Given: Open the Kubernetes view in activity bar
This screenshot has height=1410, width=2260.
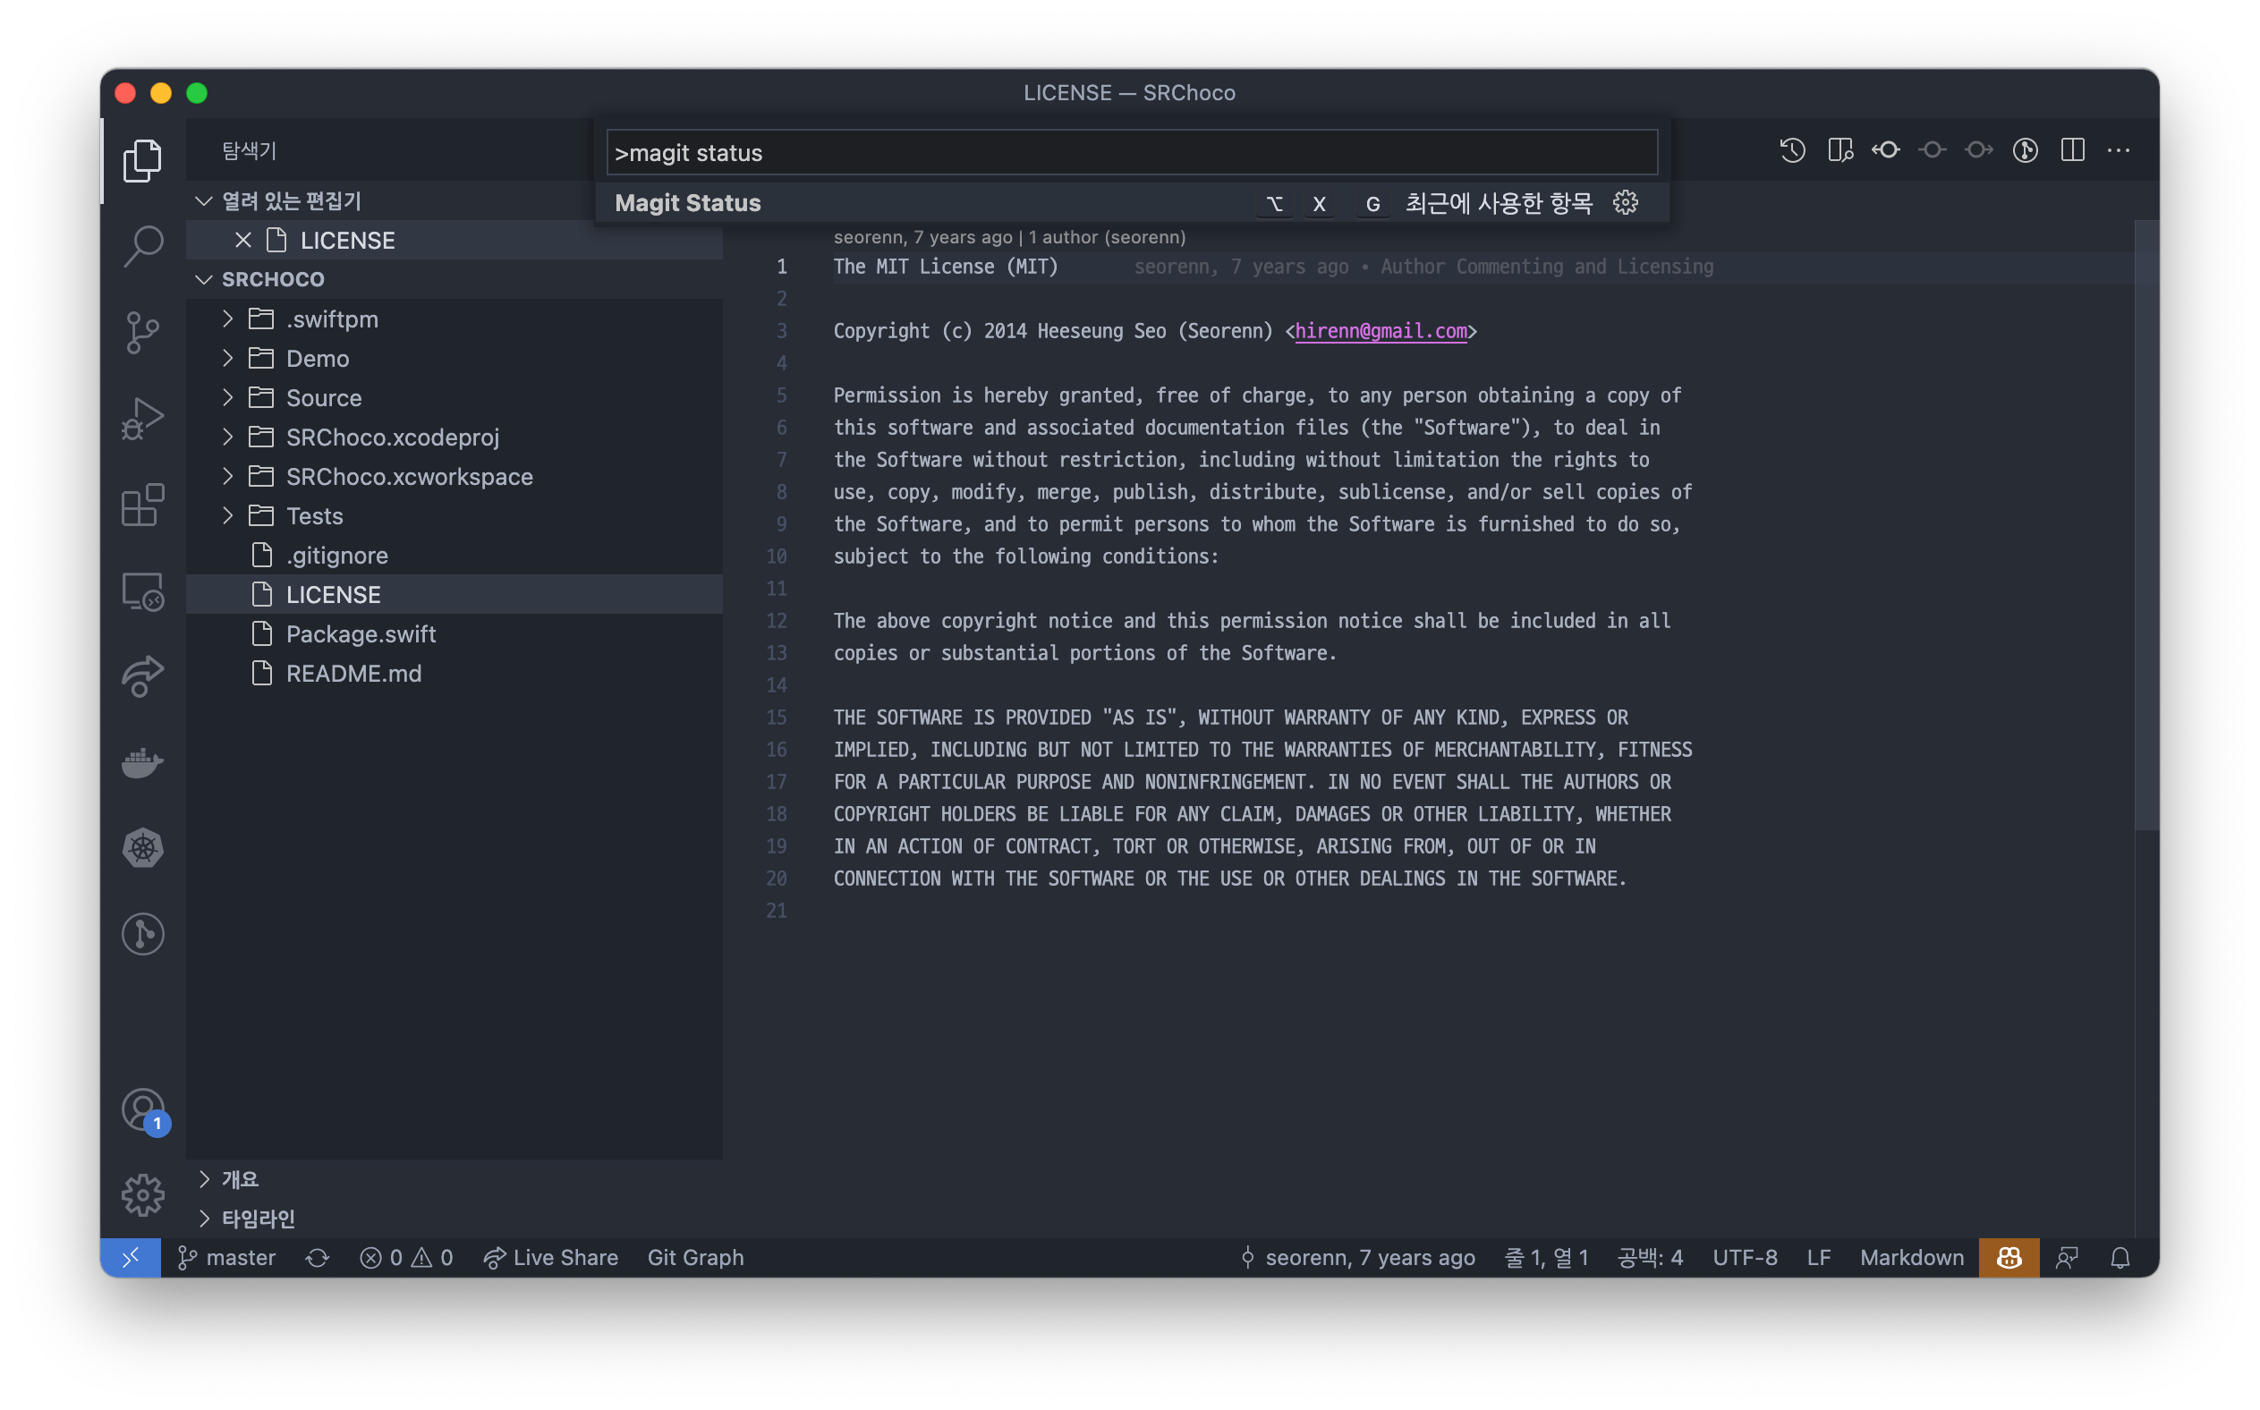Looking at the screenshot, I should click(x=141, y=849).
